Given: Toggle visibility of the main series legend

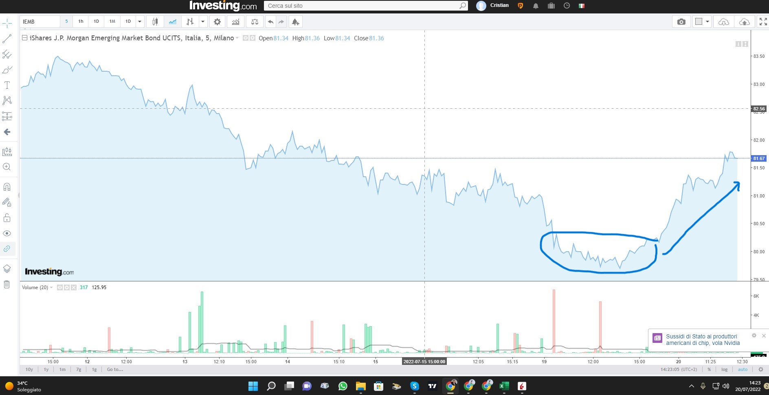Looking at the screenshot, I should tap(246, 38).
